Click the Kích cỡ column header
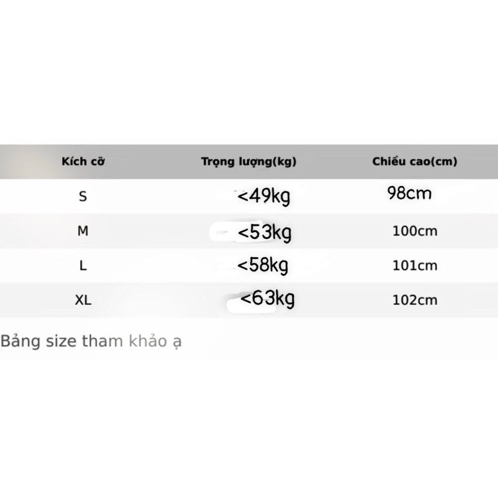 tap(83, 161)
